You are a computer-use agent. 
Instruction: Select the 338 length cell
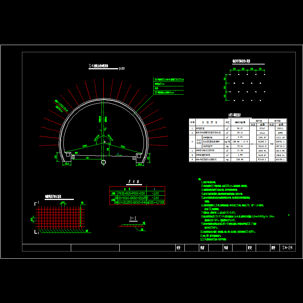tap(272, 144)
